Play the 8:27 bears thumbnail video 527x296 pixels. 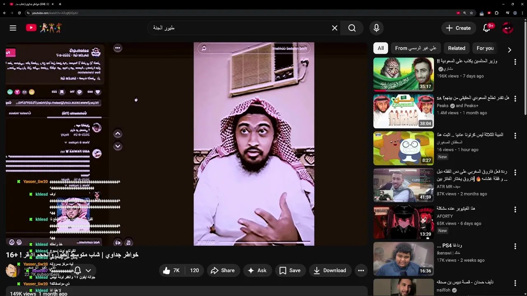pos(403,148)
